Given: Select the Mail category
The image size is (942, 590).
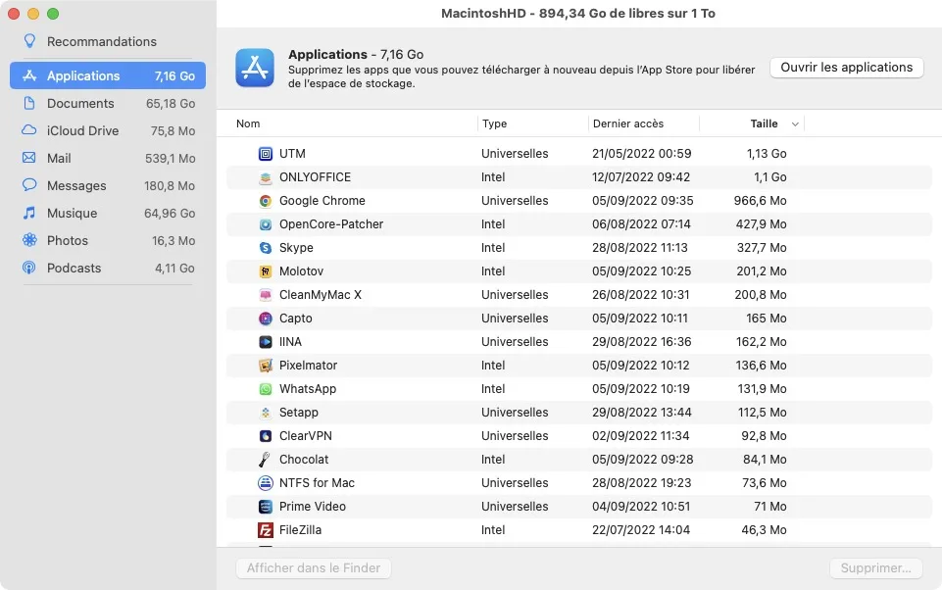Looking at the screenshot, I should pos(108,158).
